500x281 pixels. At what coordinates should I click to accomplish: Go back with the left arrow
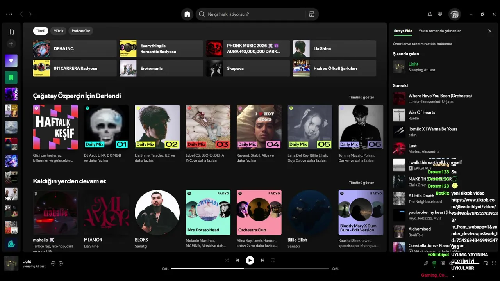tap(21, 14)
